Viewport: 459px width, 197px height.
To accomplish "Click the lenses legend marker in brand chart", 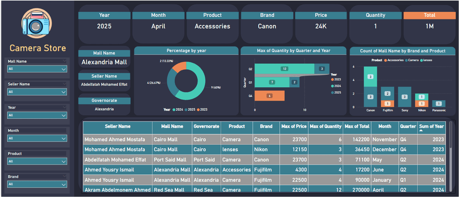I will [421, 60].
